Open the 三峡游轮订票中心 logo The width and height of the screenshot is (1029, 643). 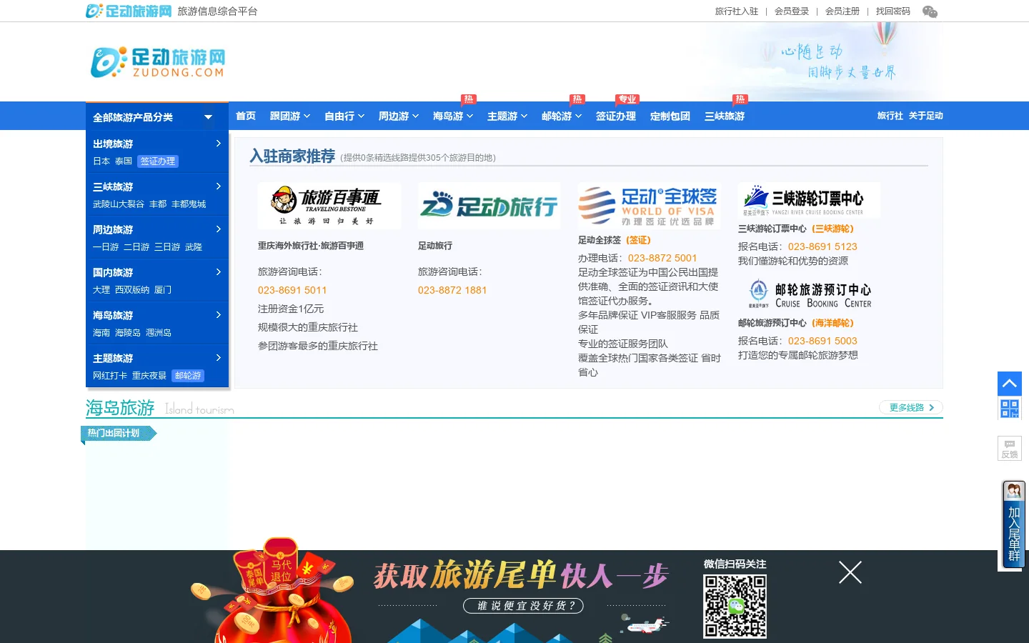pos(809,200)
